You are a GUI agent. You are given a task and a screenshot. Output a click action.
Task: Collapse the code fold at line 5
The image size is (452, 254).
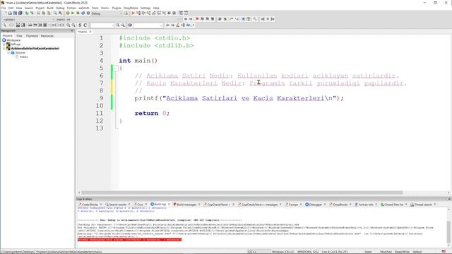[116, 68]
